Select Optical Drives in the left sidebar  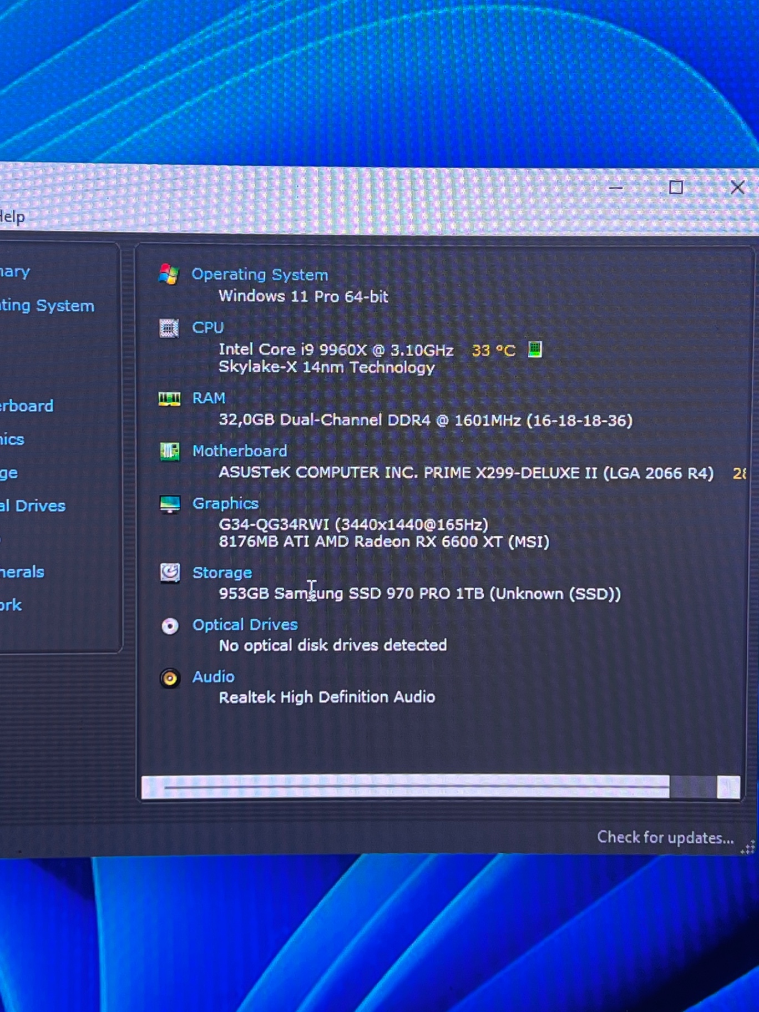[x=33, y=505]
